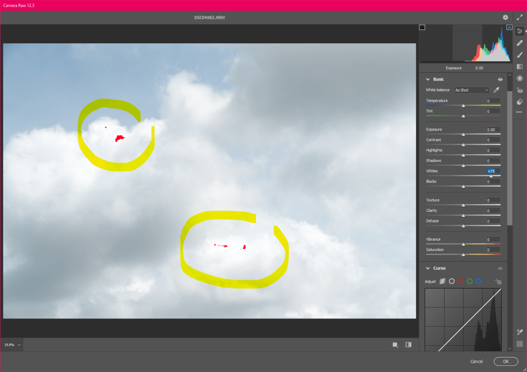Focus the Shadows value field
The width and height of the screenshot is (527, 372).
pos(493,161)
